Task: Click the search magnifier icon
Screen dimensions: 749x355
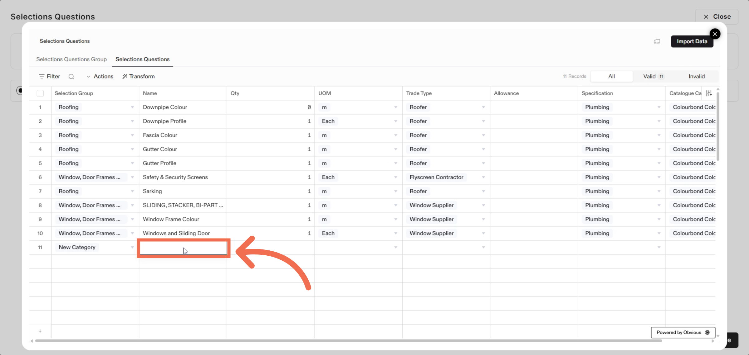Action: click(x=71, y=77)
